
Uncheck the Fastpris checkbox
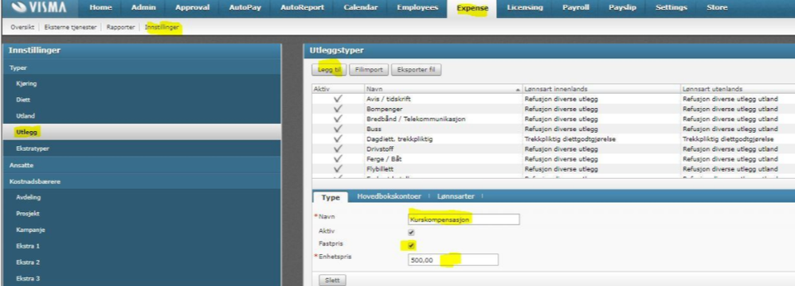point(411,245)
